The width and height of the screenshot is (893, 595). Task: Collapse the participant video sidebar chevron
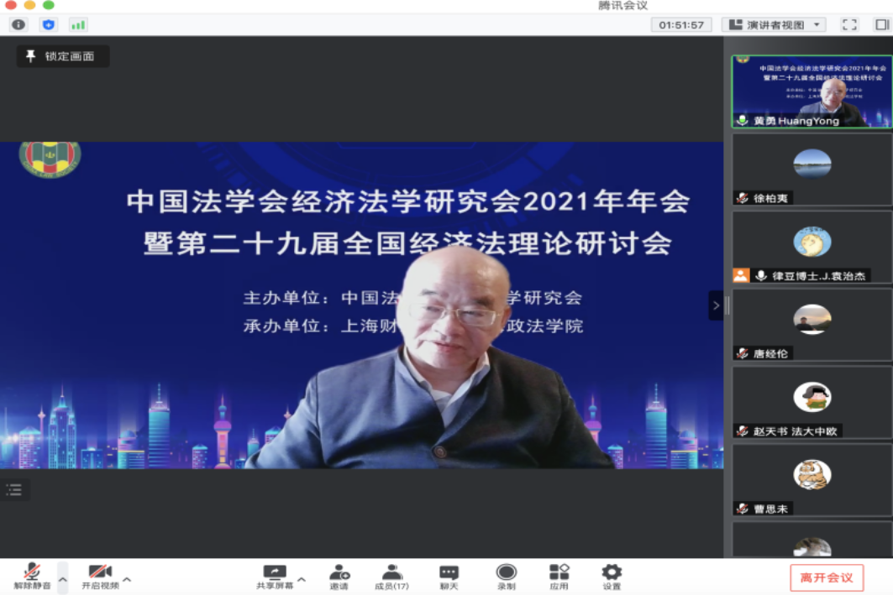click(716, 305)
